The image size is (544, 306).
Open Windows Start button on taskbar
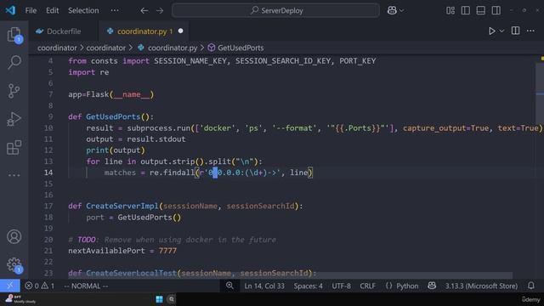(x=159, y=299)
